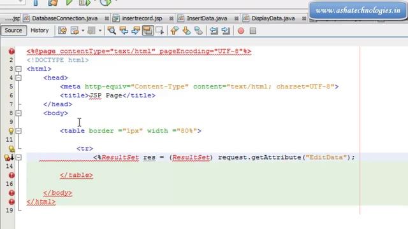Click error marker beside </body> line

pos(11,193)
